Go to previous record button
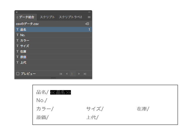 pos(67,74)
